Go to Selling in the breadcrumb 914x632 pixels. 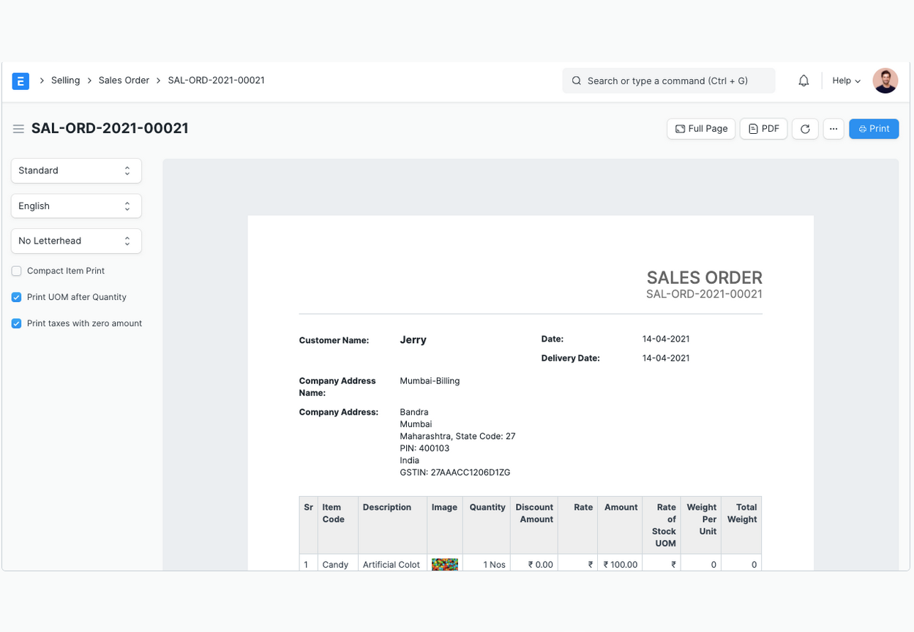tap(65, 80)
